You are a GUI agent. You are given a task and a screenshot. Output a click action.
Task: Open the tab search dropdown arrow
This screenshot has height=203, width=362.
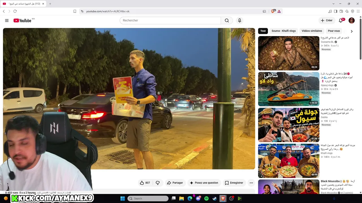point(333,4)
